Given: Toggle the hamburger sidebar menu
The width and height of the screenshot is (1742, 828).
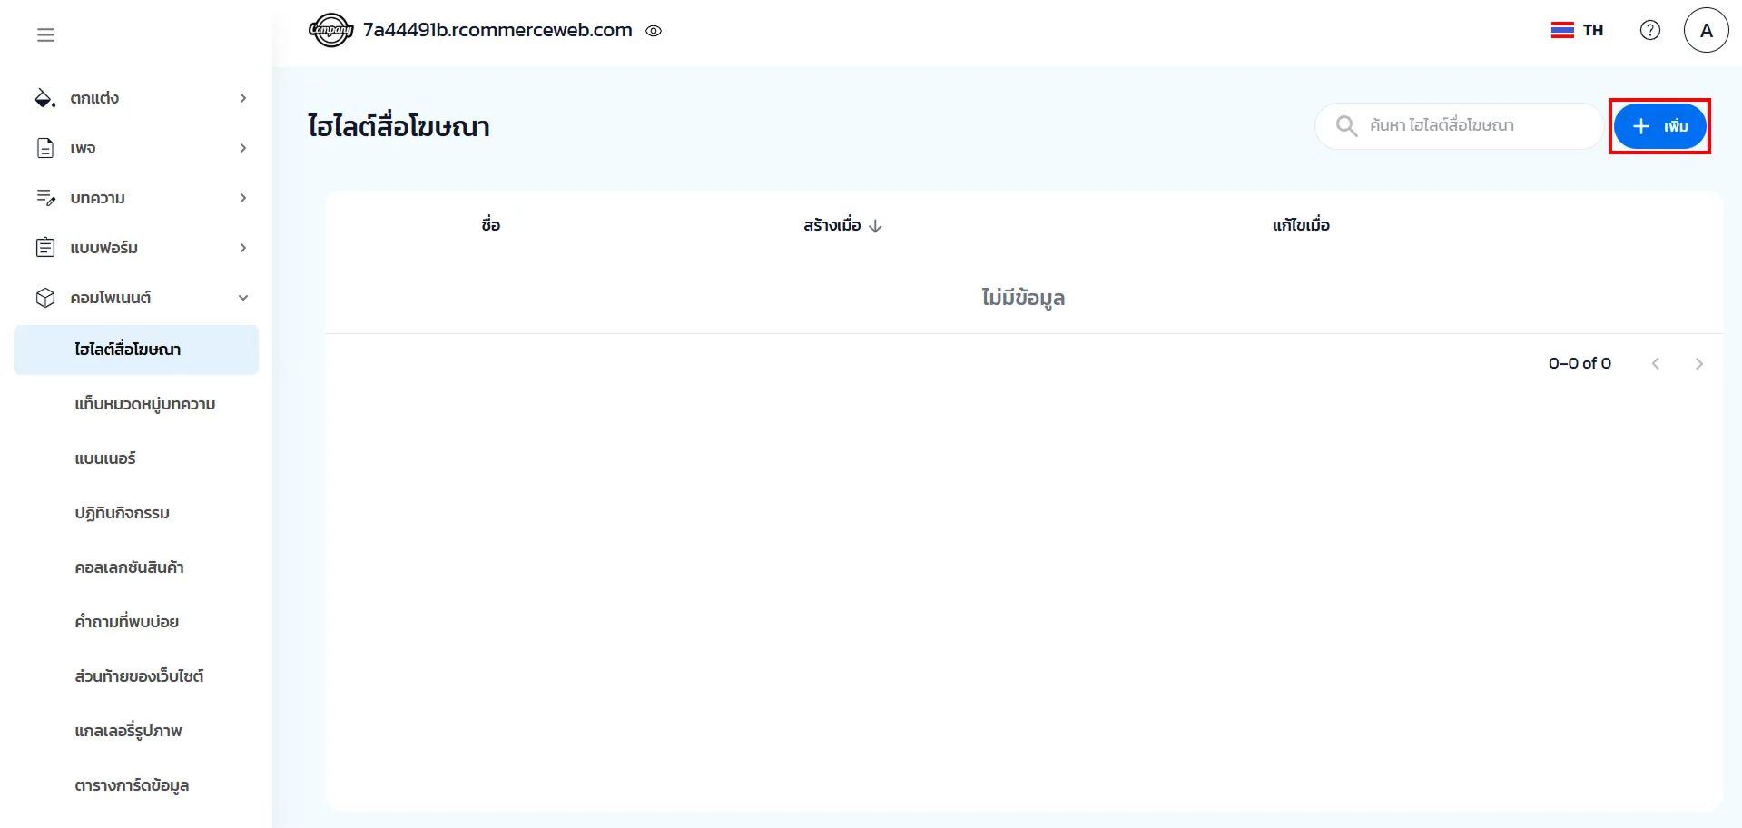Looking at the screenshot, I should 45,34.
